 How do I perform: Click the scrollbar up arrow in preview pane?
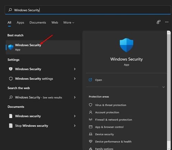point(169,33)
